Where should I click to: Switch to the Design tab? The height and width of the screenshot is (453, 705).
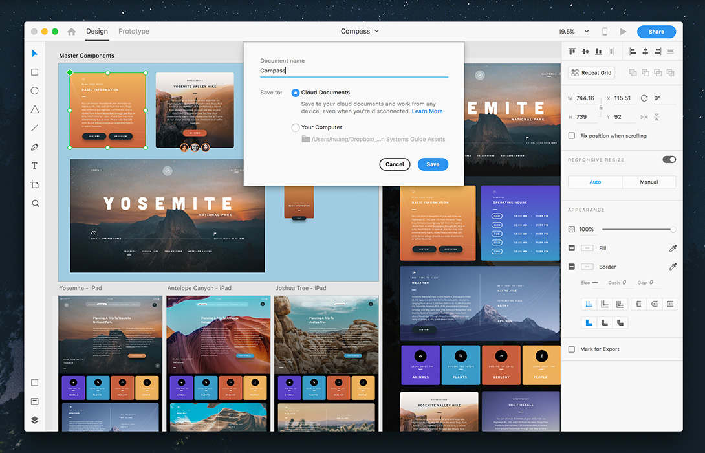tap(96, 32)
